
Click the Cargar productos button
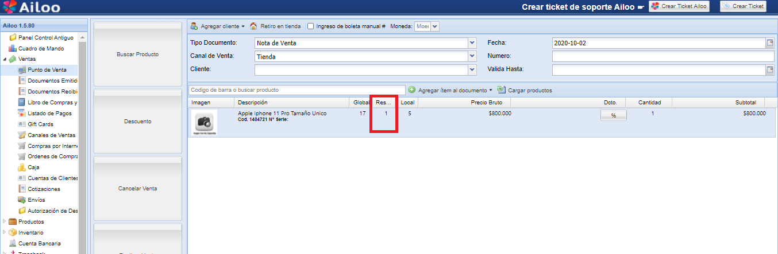click(x=525, y=90)
